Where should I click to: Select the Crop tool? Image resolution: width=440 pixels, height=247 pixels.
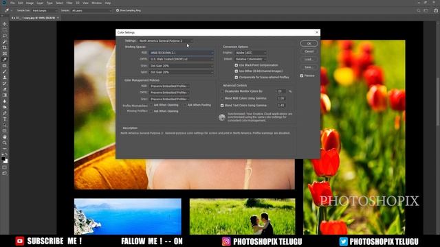click(5, 47)
